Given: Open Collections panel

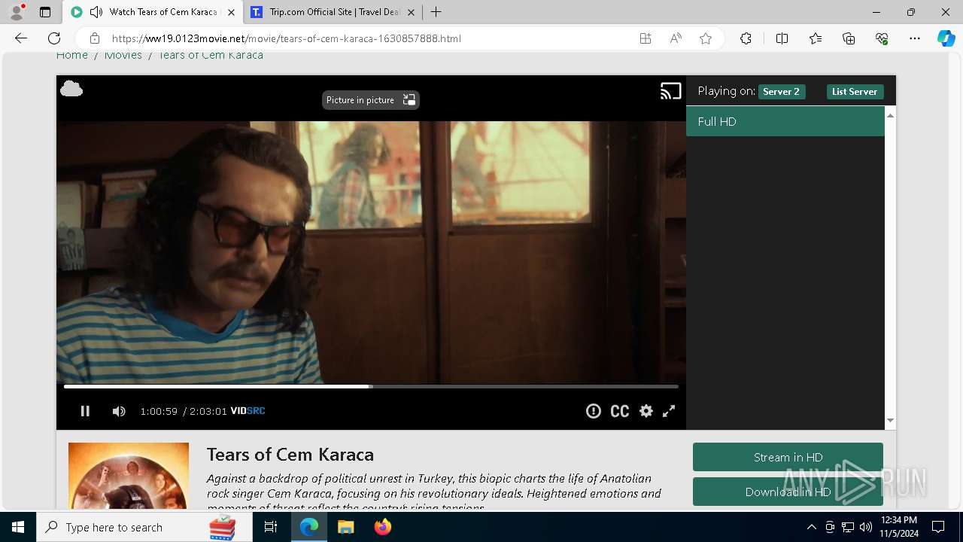Looking at the screenshot, I should coord(849,38).
